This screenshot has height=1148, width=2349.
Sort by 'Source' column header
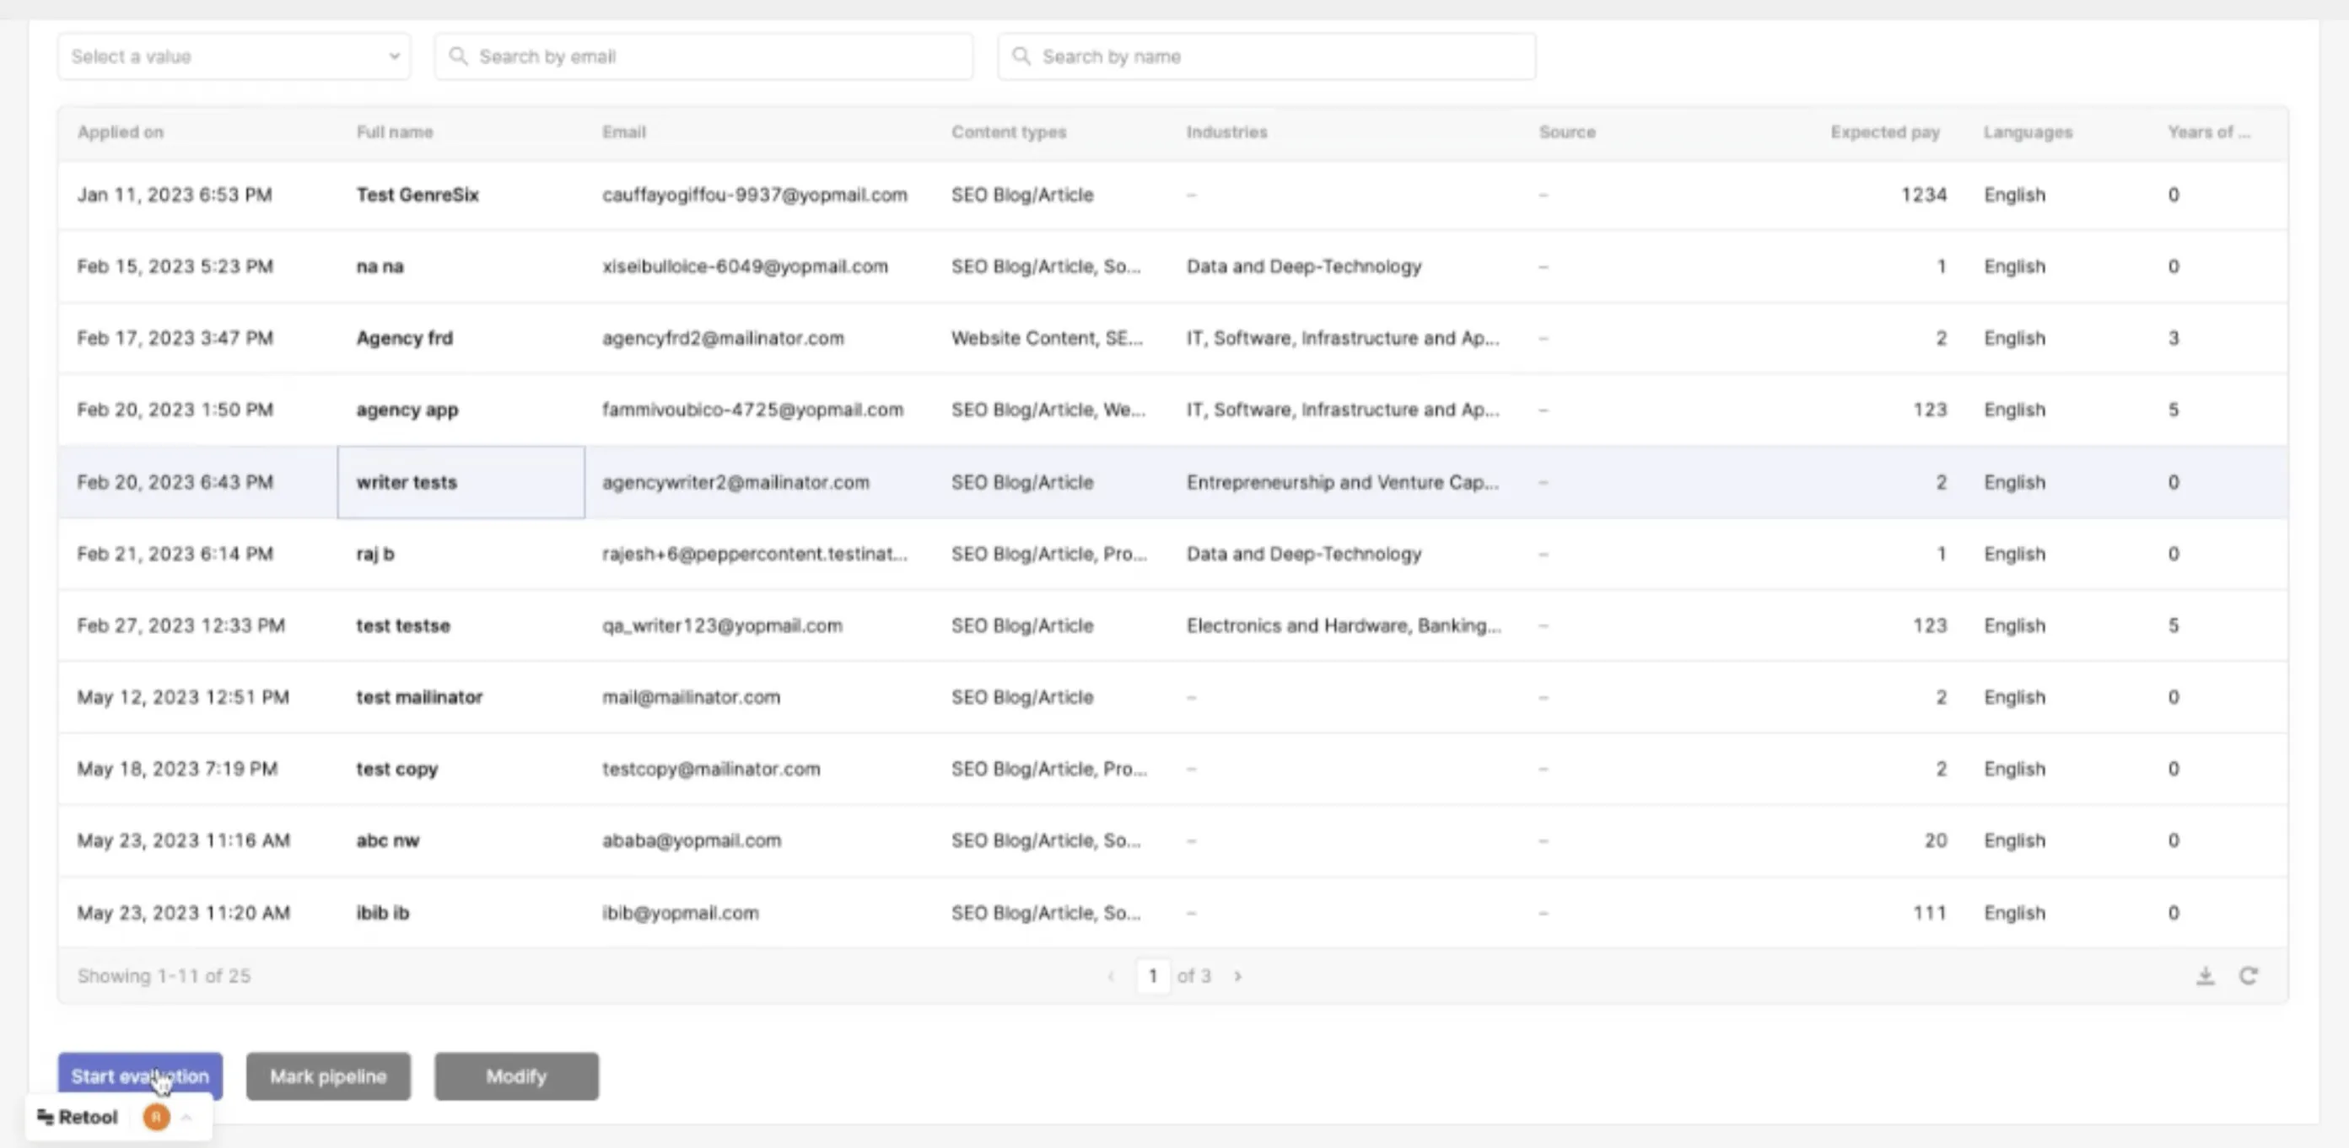[1566, 132]
